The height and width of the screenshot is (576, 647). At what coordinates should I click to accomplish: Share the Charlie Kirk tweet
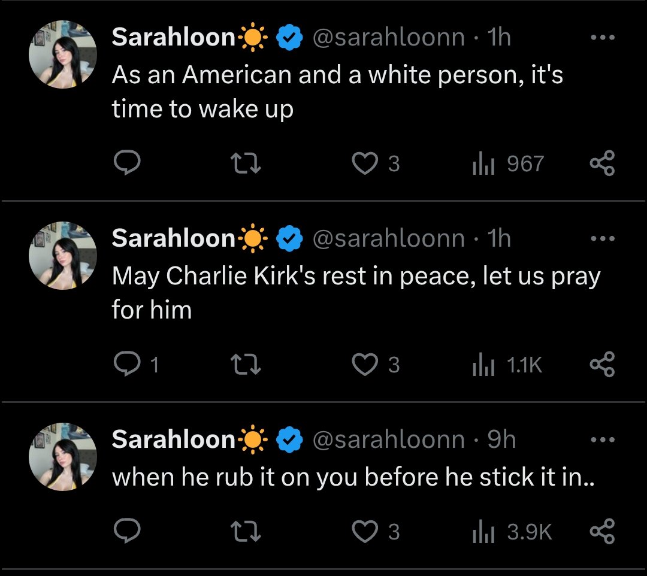pyautogui.click(x=603, y=365)
